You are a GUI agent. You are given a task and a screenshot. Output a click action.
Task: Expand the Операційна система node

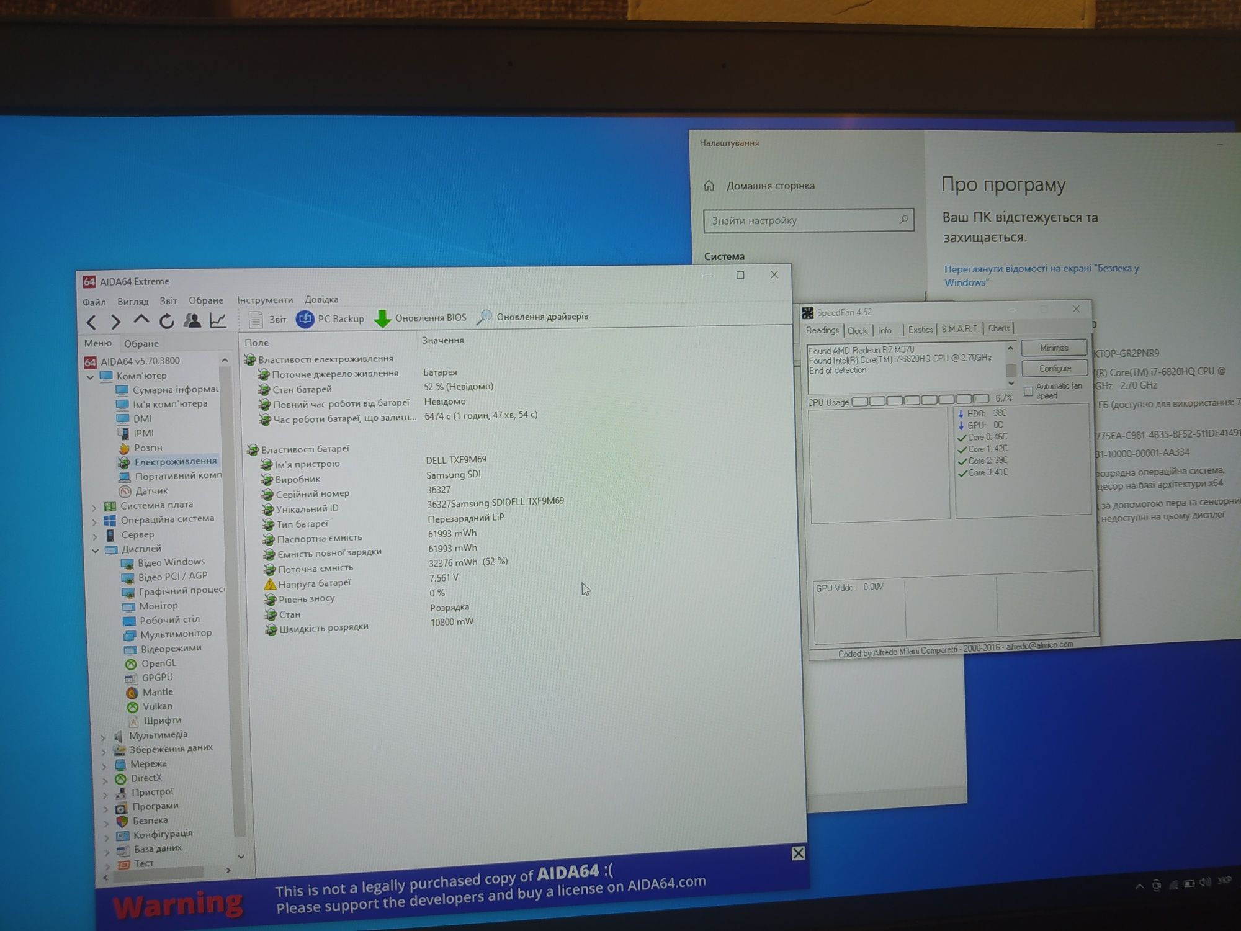95,522
